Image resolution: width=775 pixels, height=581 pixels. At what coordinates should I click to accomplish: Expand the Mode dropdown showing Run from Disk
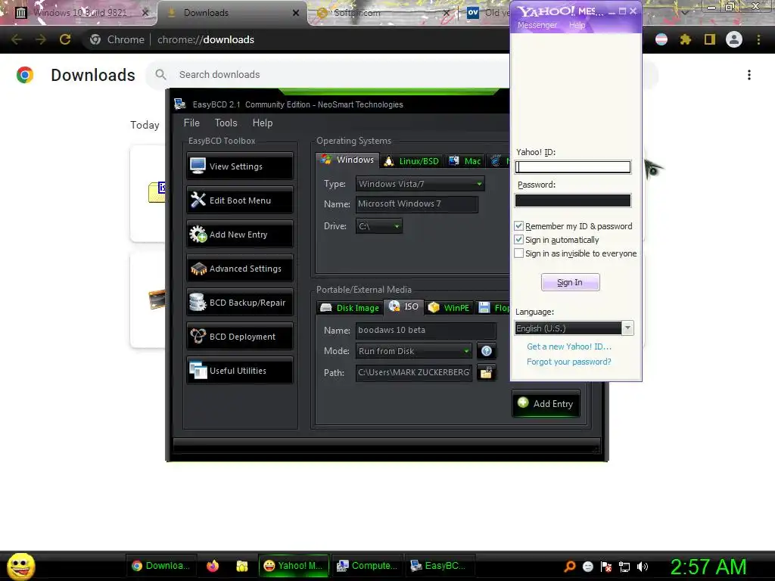click(x=414, y=351)
